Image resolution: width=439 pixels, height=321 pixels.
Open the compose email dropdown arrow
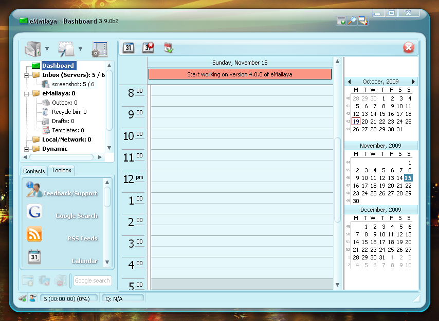(80, 49)
